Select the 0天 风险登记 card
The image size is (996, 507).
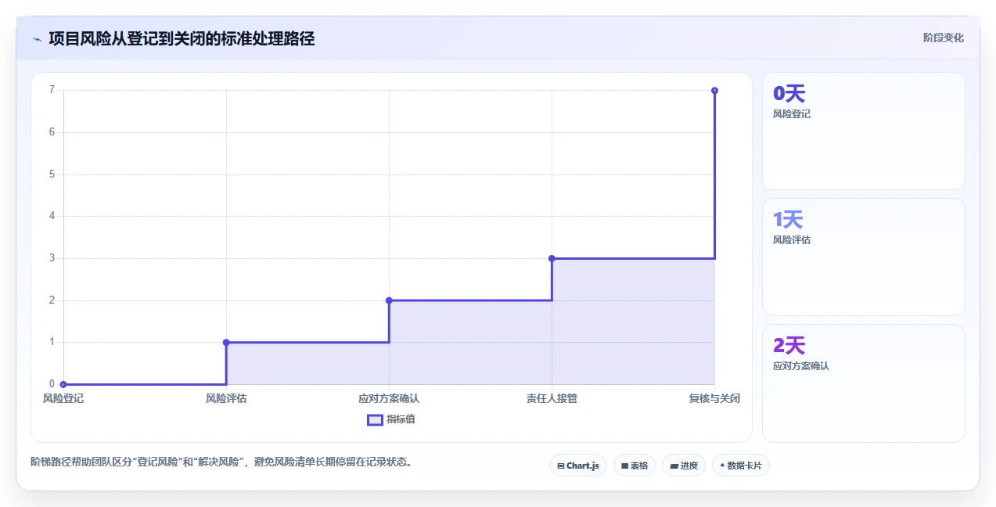pyautogui.click(x=863, y=131)
